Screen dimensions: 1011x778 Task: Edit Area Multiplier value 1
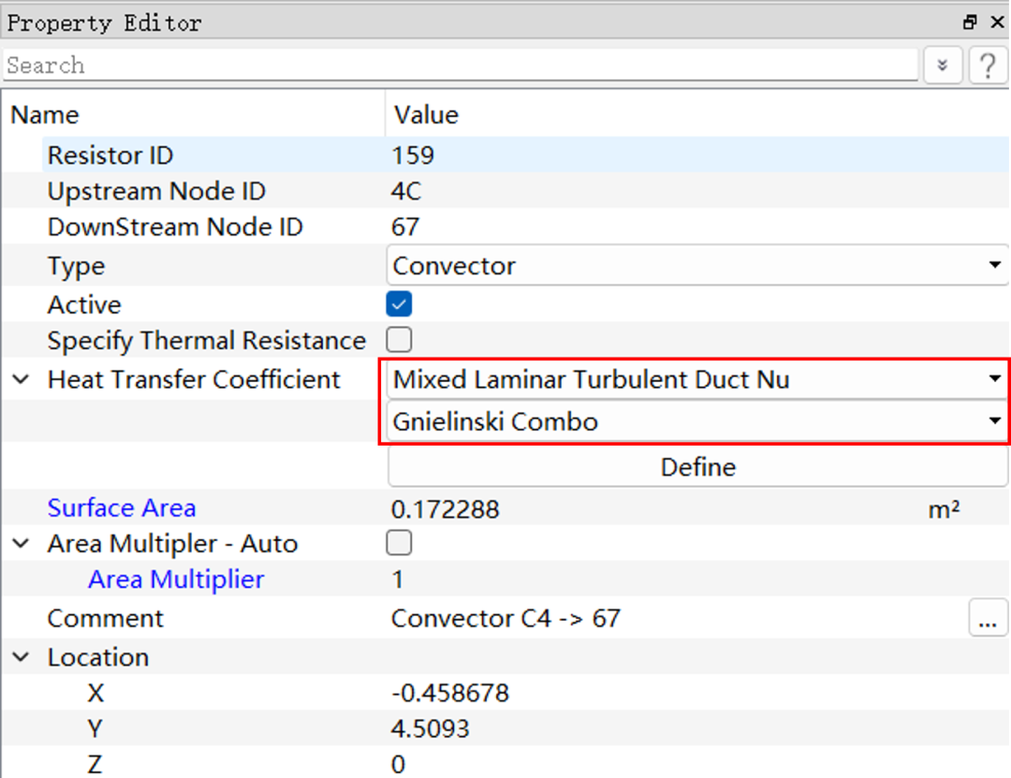398,580
